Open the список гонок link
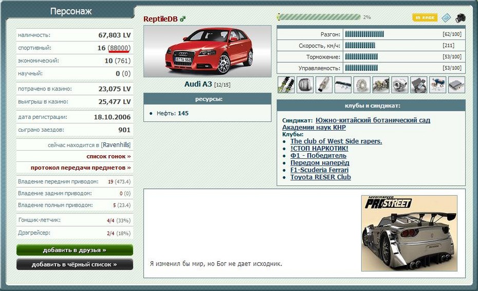478x291 pixels. [108, 156]
